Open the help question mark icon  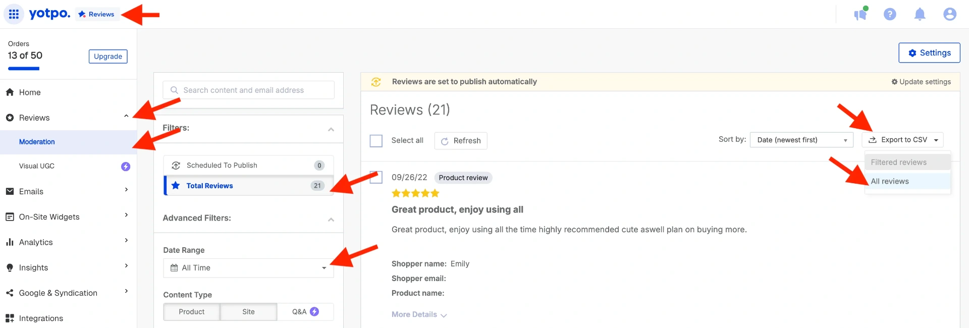pyautogui.click(x=890, y=14)
